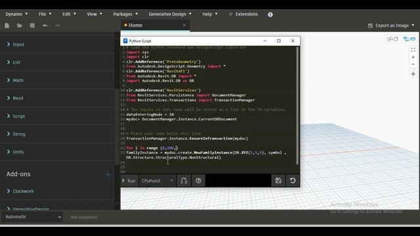Click the help question mark icon in editor
420x236 pixels.
tap(198, 181)
